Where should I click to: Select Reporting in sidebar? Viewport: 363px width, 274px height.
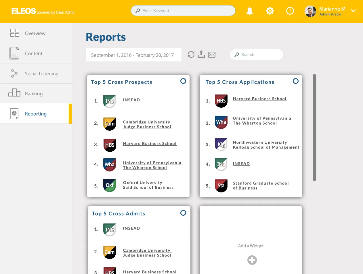pyautogui.click(x=36, y=114)
